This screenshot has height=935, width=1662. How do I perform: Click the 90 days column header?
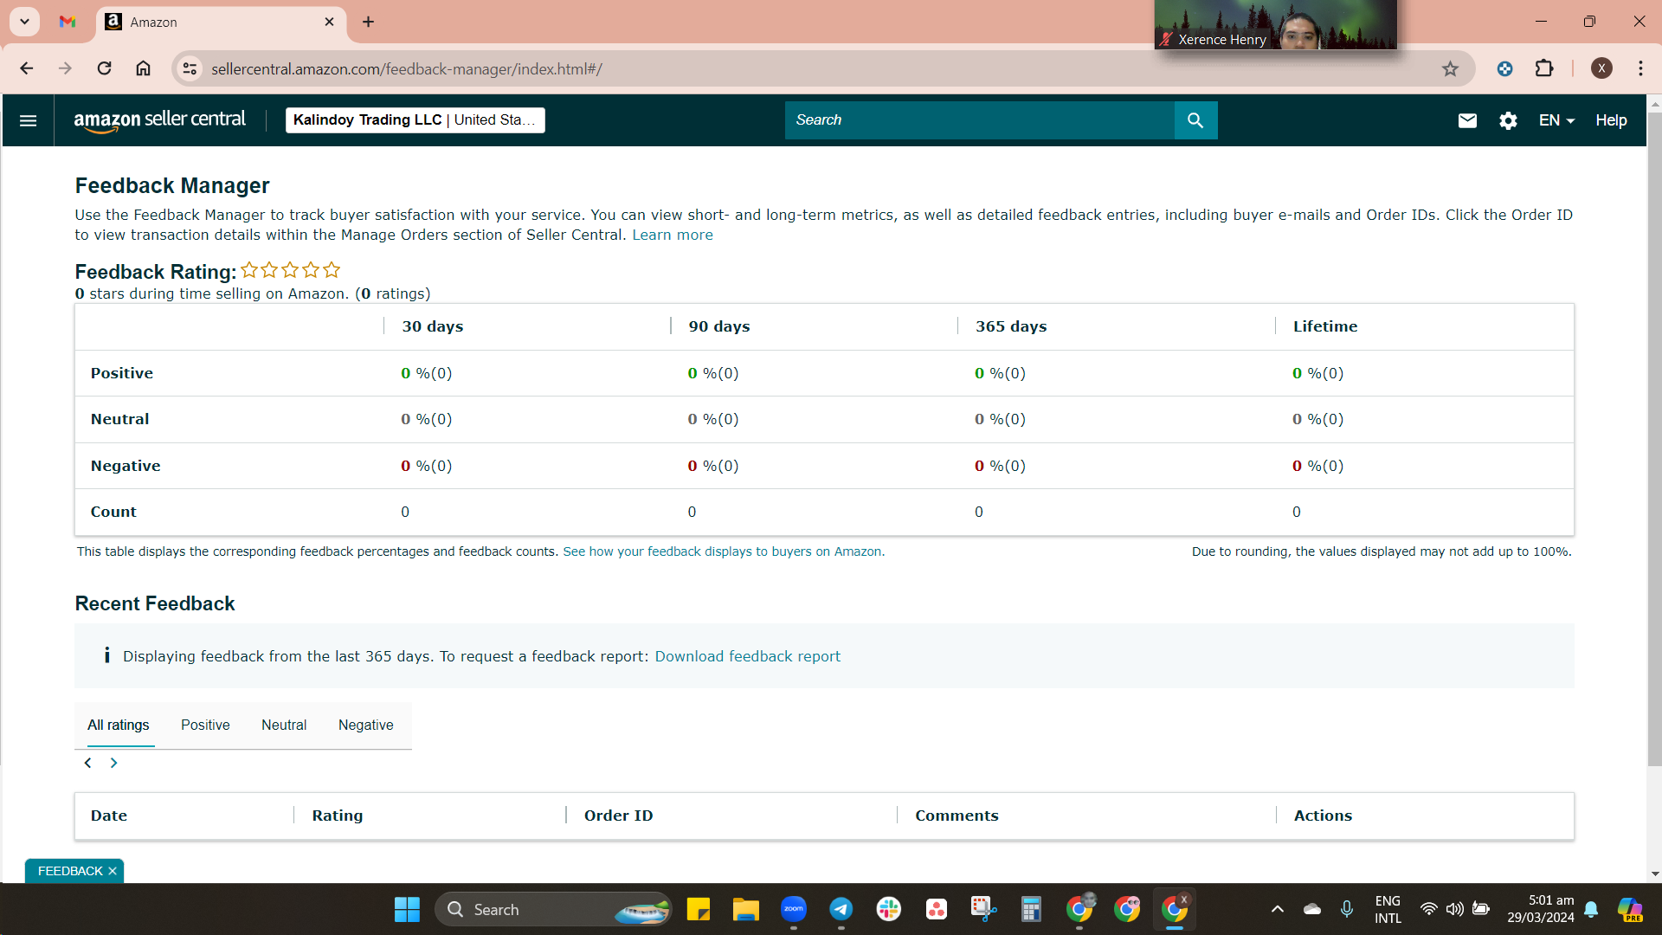tap(719, 326)
